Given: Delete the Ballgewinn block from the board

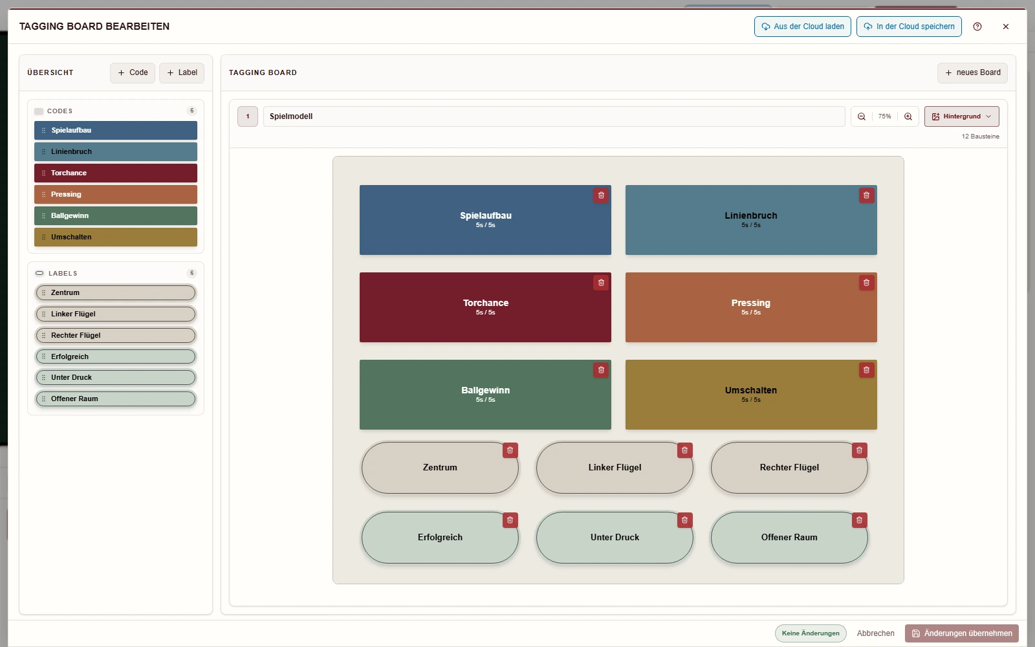Looking at the screenshot, I should tap(601, 370).
